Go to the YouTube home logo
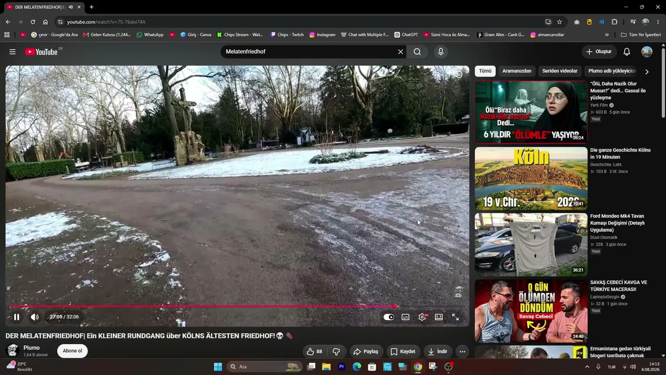 (41, 52)
